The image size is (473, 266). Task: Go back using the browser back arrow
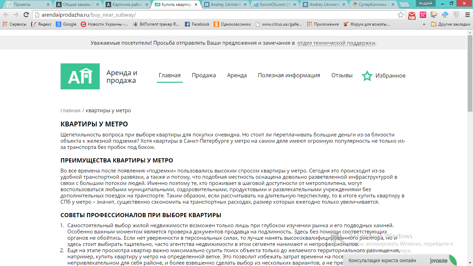click(6, 15)
